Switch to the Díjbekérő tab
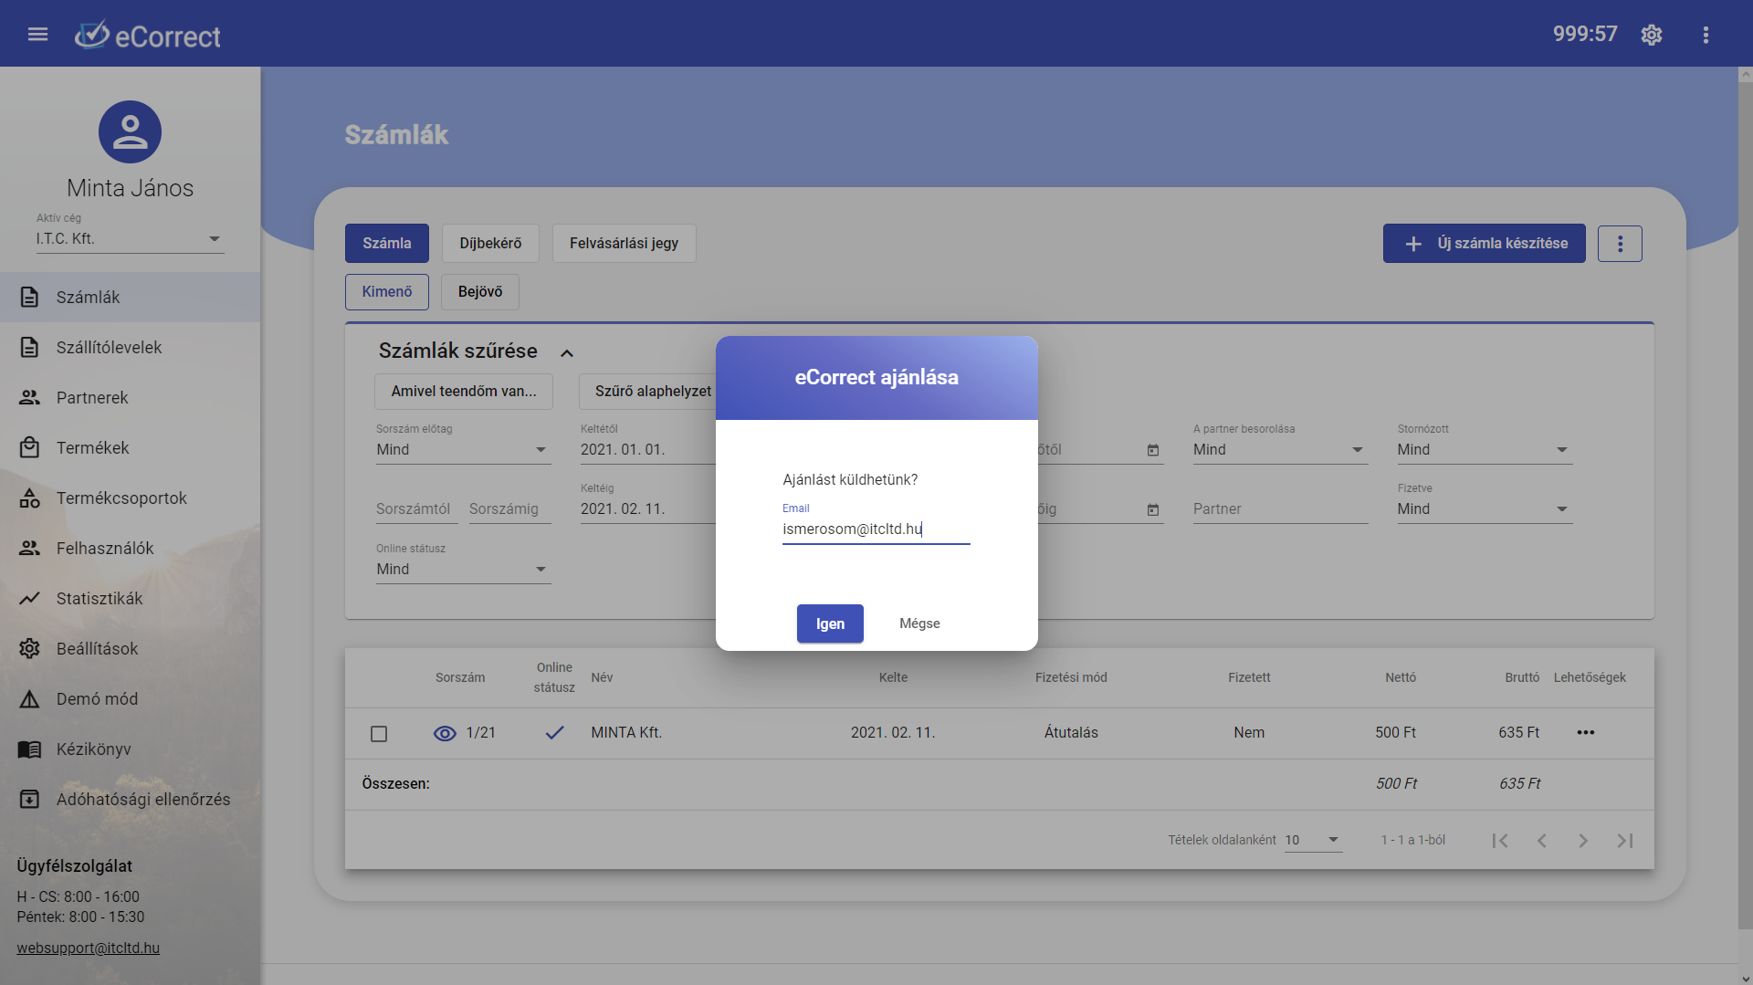1753x985 pixels. pos(490,243)
